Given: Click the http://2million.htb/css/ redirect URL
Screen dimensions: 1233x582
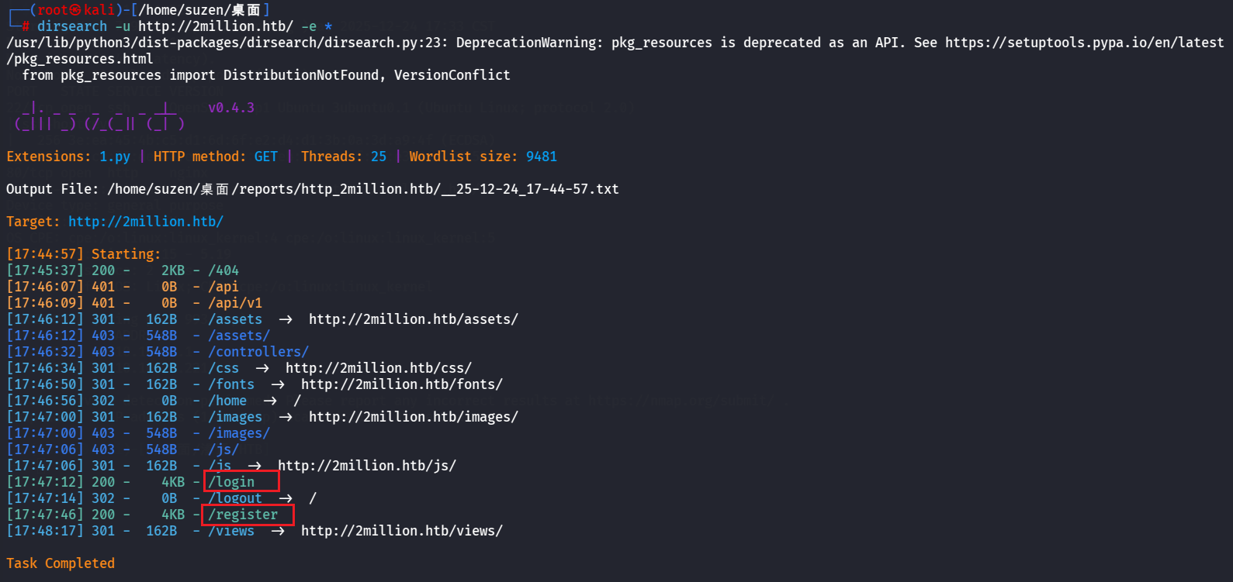Looking at the screenshot, I should tap(379, 368).
